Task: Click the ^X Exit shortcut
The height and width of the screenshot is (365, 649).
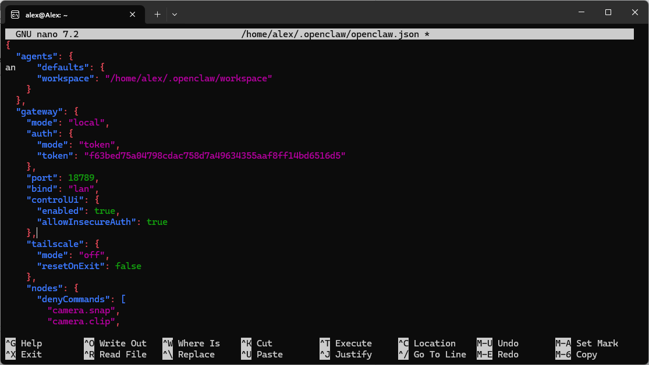Action: pyautogui.click(x=24, y=355)
